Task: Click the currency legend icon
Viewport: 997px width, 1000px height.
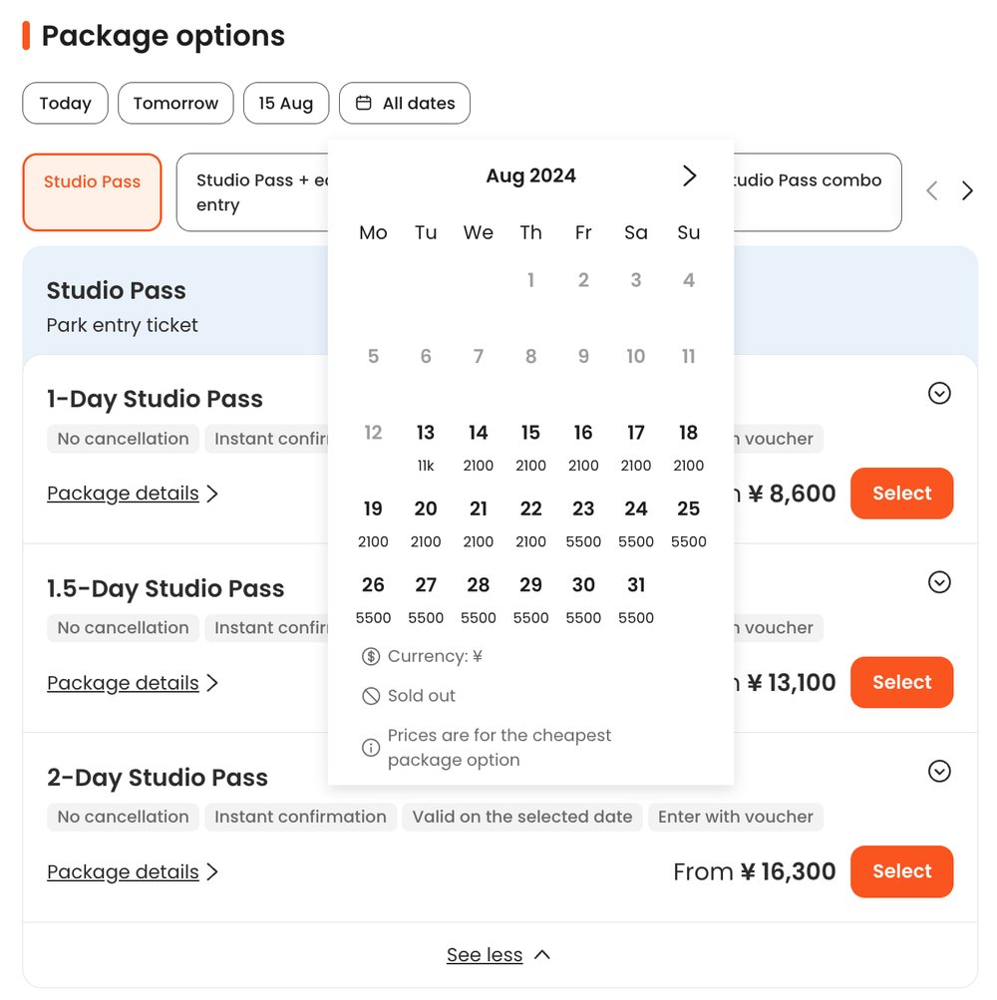Action: pos(371,656)
